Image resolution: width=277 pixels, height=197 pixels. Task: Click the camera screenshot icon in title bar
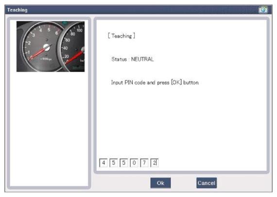tap(263, 10)
